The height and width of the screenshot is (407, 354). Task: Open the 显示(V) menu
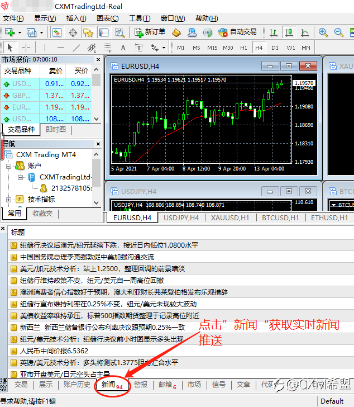tap(45, 18)
